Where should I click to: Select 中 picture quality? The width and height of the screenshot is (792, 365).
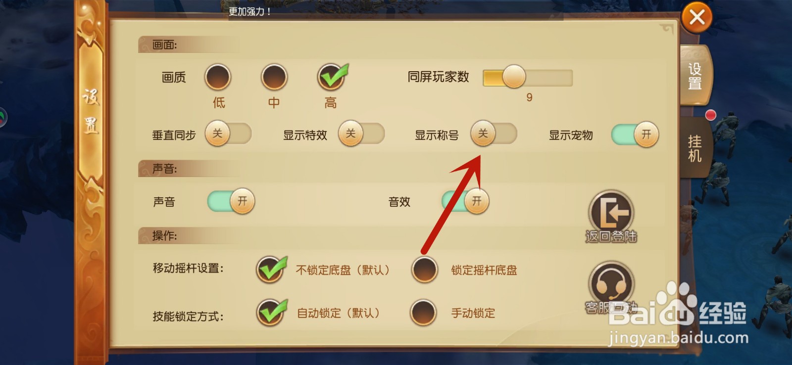click(x=274, y=77)
